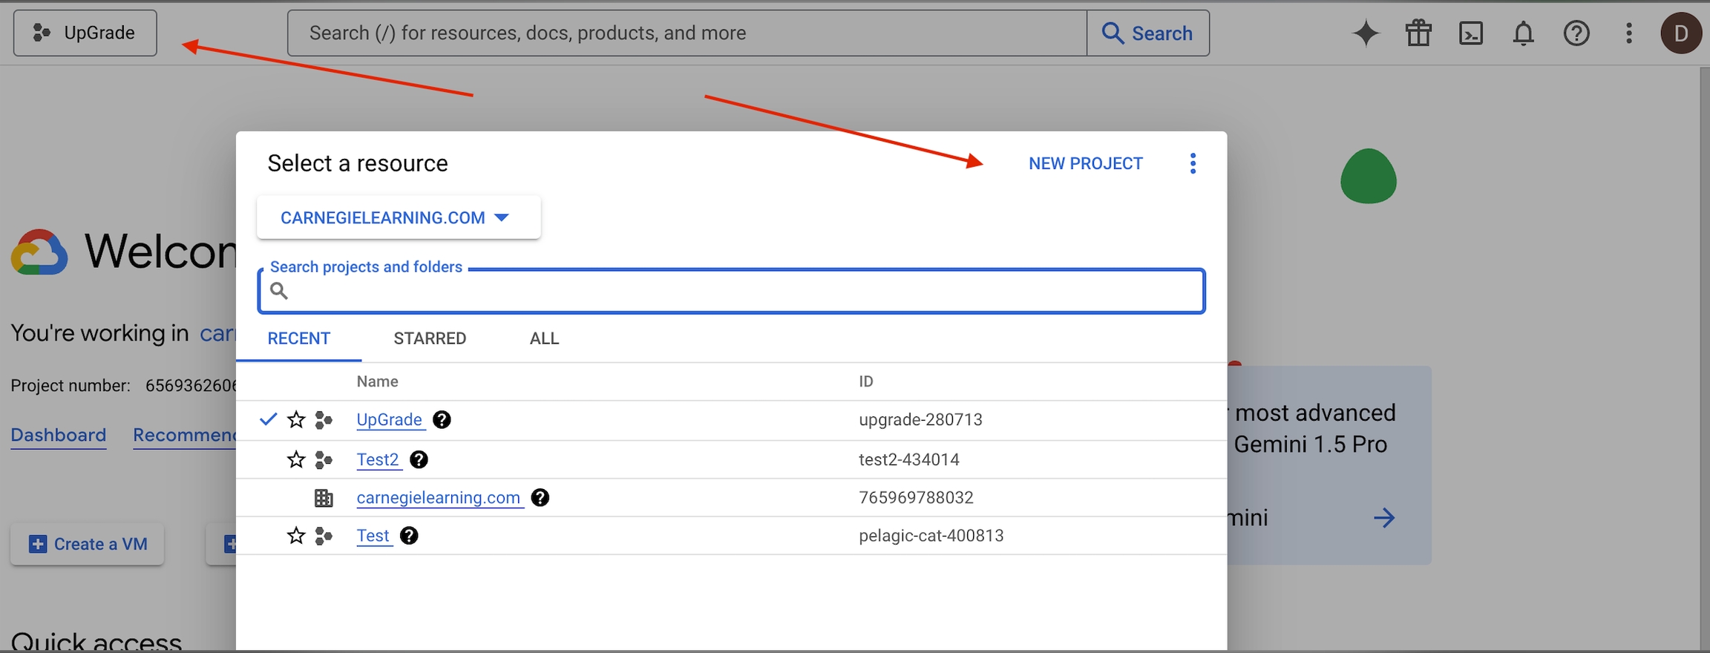Image resolution: width=1710 pixels, height=653 pixels.
Task: Open the notifications bell
Action: (1524, 33)
